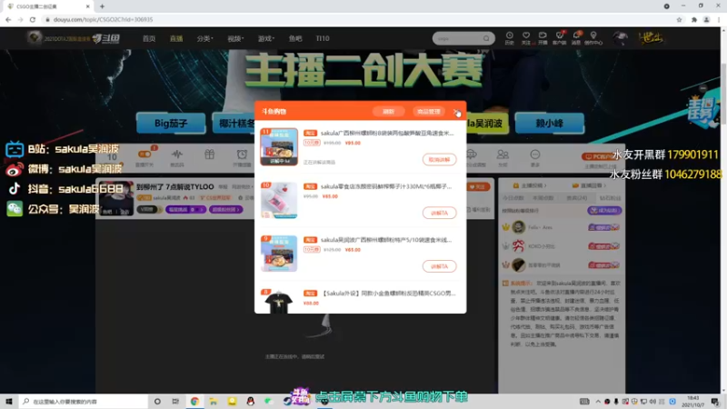727x409 pixels.
Task: Click the gift box icon in streamer toolbar
Action: click(210, 155)
